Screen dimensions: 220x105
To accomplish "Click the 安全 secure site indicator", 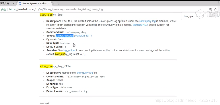I will (4, 9).
